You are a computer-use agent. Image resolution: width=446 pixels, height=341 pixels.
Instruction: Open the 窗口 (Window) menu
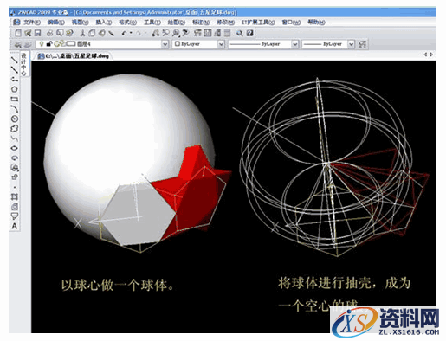tap(291, 23)
